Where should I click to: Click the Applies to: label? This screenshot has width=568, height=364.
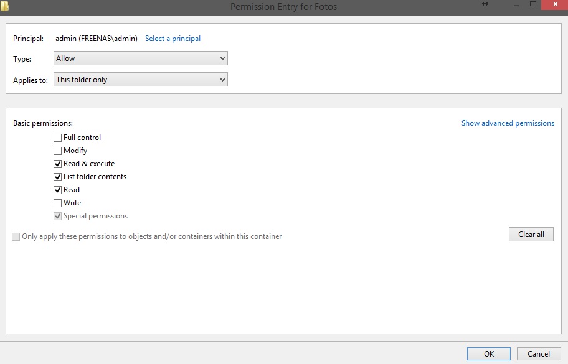(x=31, y=80)
